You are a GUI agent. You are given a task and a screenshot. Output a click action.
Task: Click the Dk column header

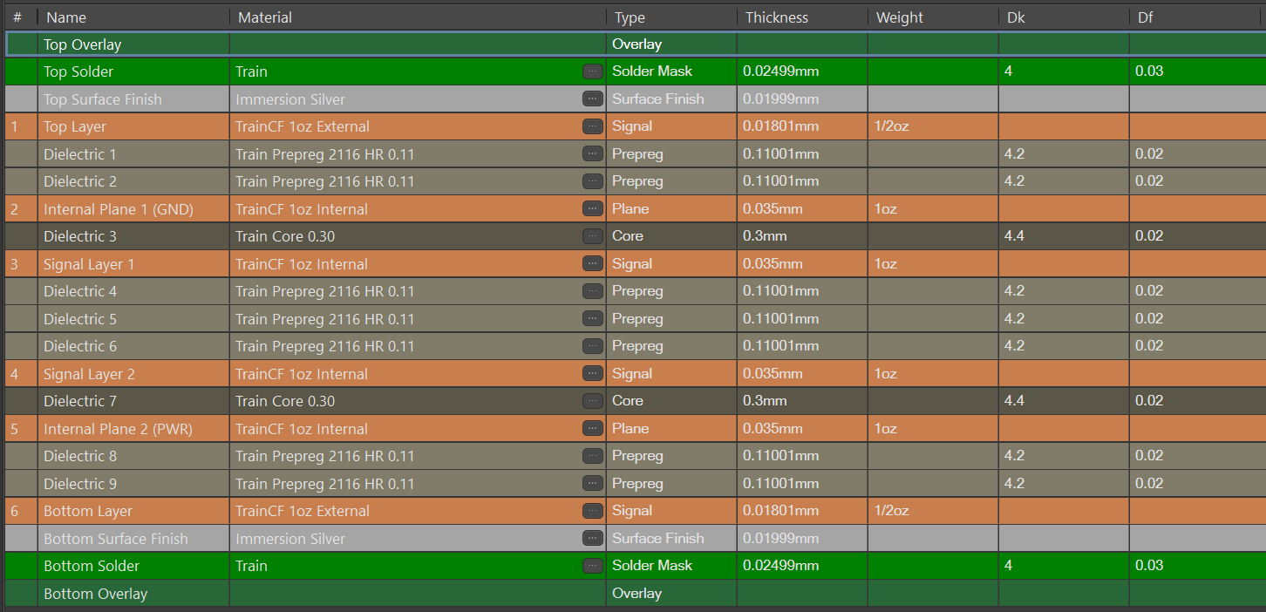pyautogui.click(x=1016, y=17)
